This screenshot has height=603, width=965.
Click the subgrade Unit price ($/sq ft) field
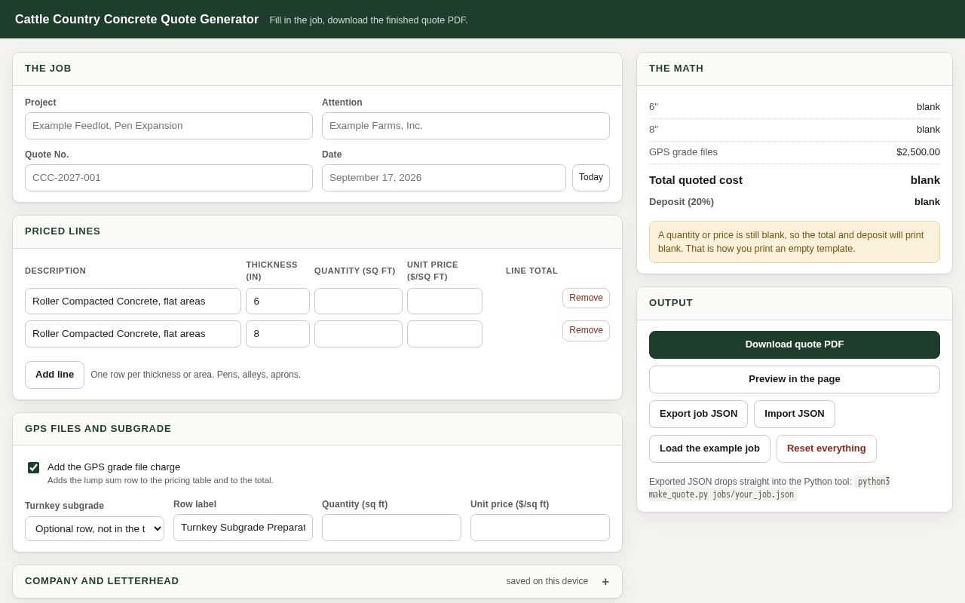coord(540,528)
